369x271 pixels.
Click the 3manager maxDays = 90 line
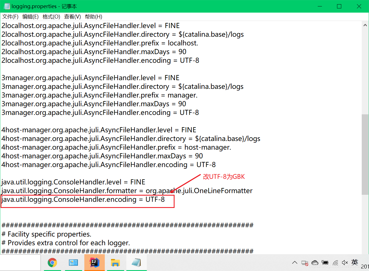click(94, 104)
